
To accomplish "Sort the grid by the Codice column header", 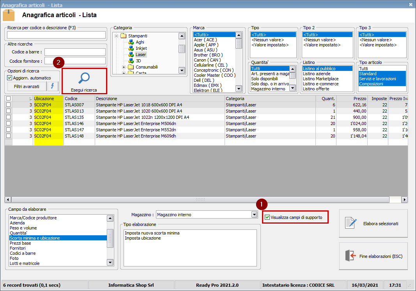I will tap(79, 99).
